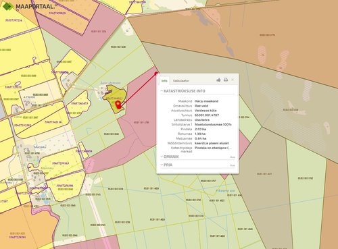The height and width of the screenshot is (249, 338).
Task: Click the cadastral number 65301:001:4787
Action: [207, 115]
